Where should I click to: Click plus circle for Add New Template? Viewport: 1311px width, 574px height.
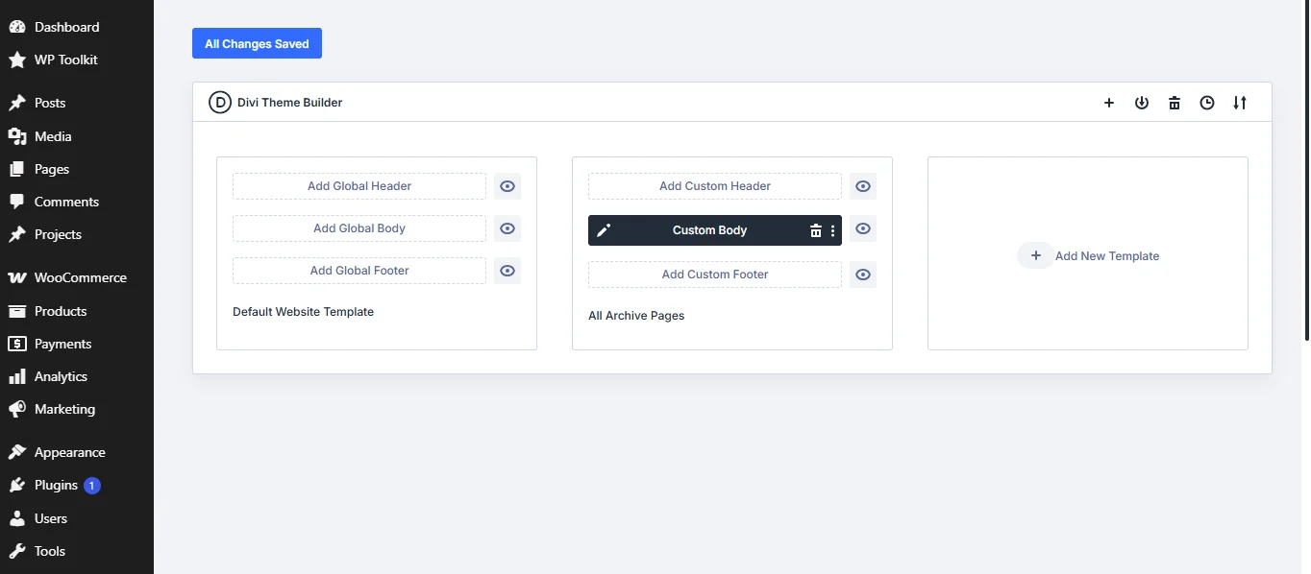[x=1036, y=255]
